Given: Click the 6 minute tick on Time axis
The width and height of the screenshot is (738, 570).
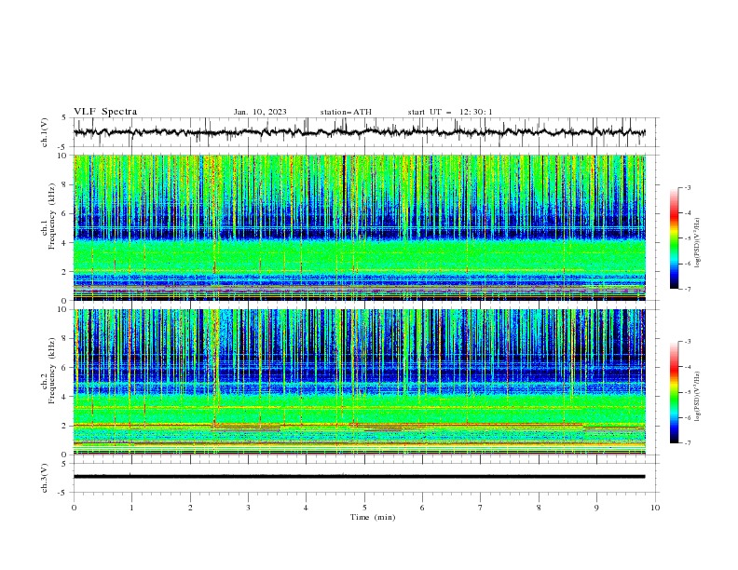Looking at the screenshot, I should pyautogui.click(x=422, y=508).
